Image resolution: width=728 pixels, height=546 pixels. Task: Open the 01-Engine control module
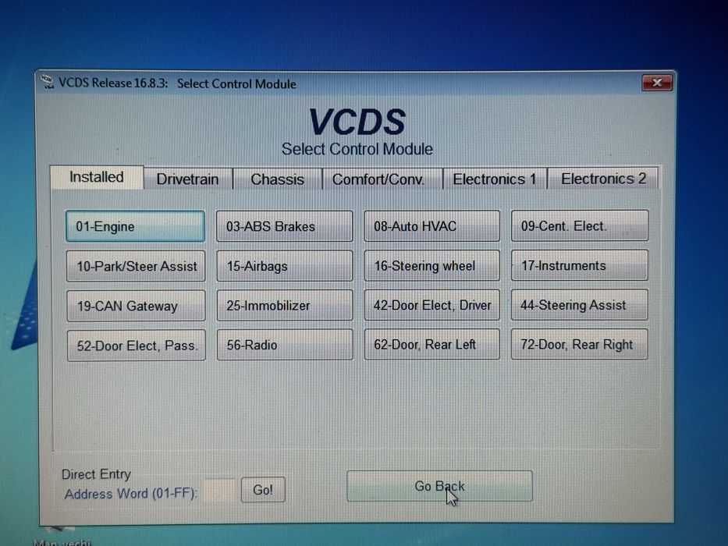click(135, 226)
